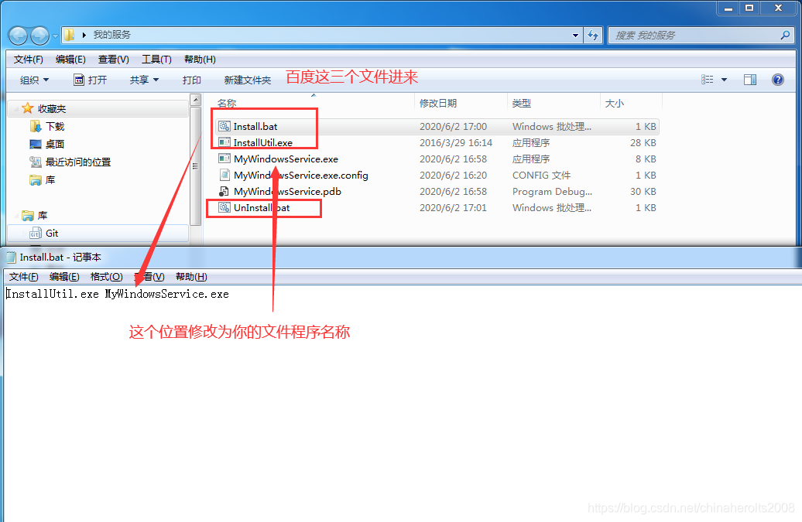Go forward with the Explorer forward arrow
Image resolution: width=802 pixels, height=522 pixels.
pyautogui.click(x=40, y=36)
